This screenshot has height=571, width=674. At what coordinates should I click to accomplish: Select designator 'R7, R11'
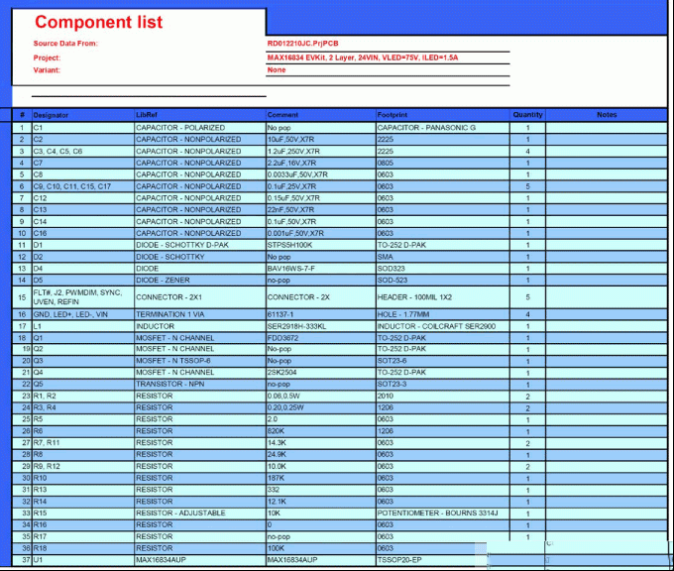tap(83, 443)
